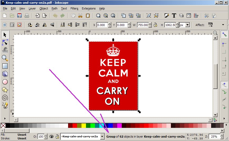
Task: Select the Spiral tool
Action: [x=5, y=98]
